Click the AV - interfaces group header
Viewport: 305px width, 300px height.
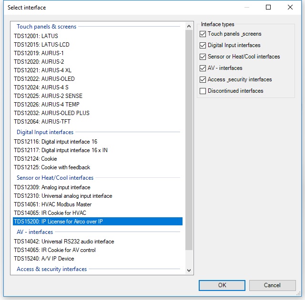tap(35, 232)
